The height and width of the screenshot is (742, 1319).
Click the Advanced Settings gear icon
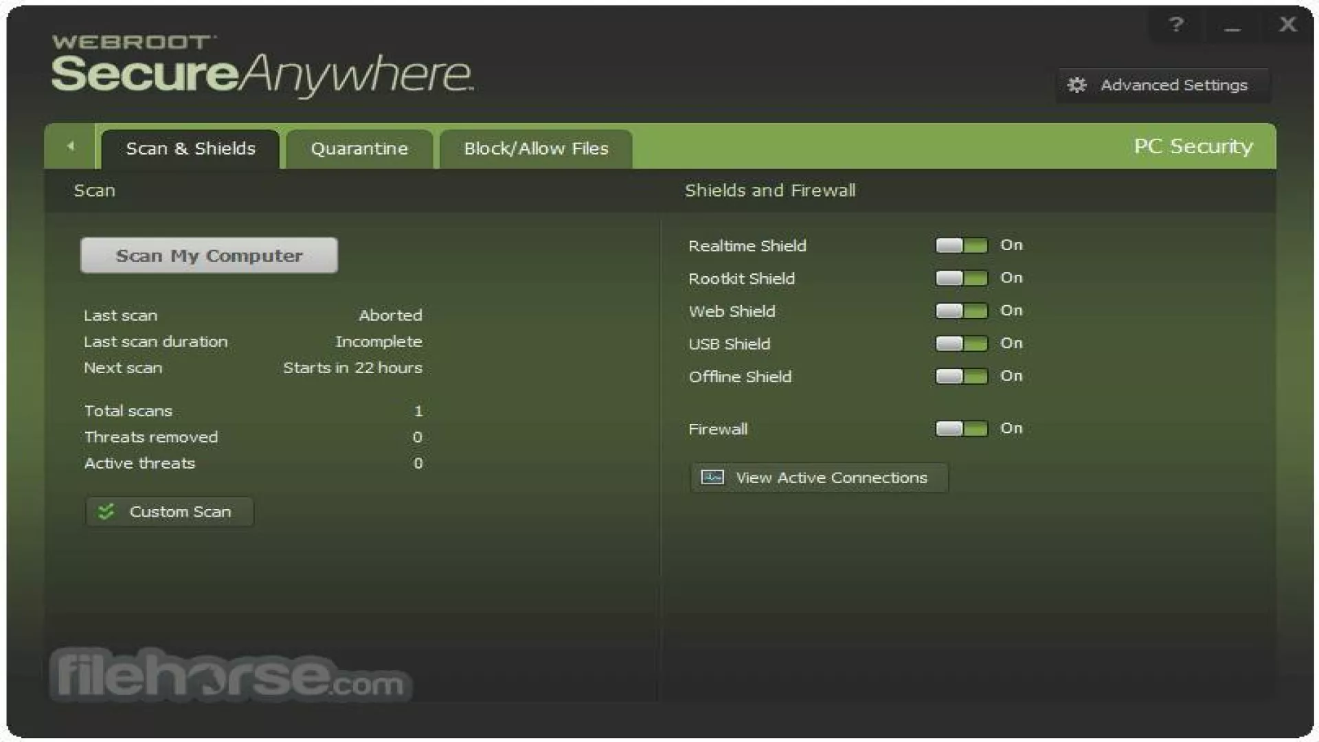click(x=1076, y=85)
